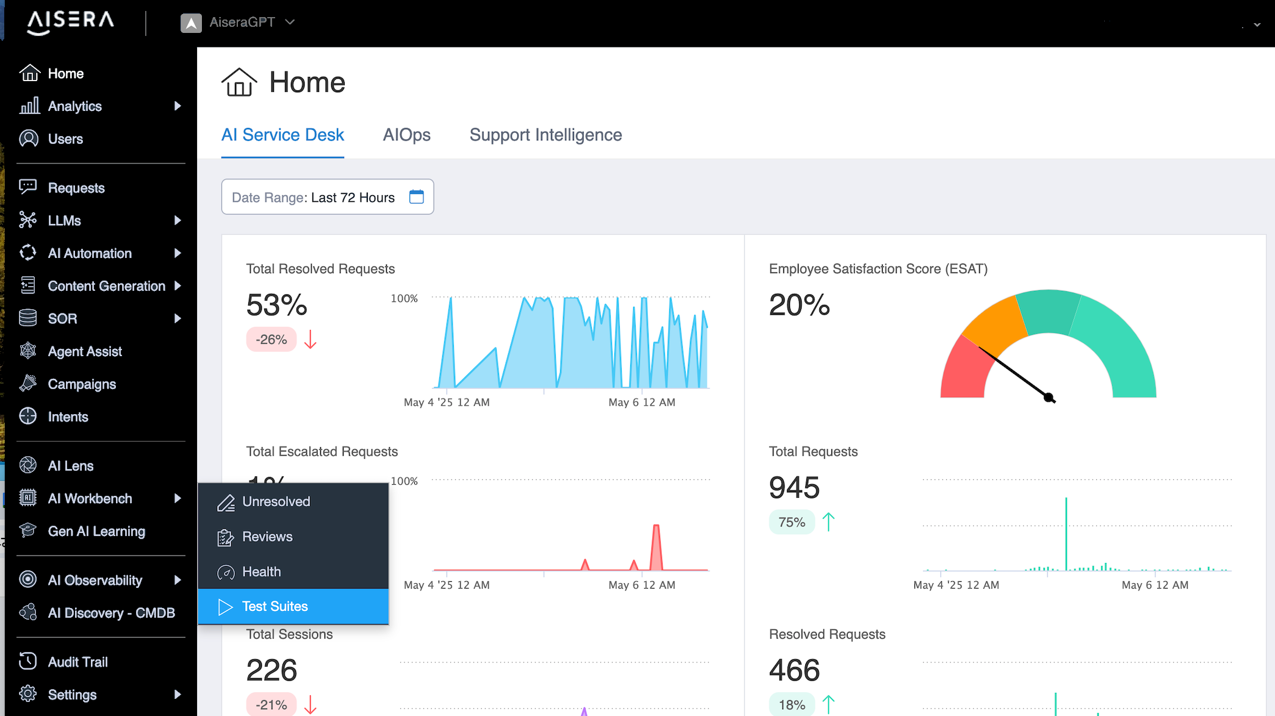Choose Unresolved from AI Workbench flyout
Viewport: 1275px width, 716px height.
(x=276, y=501)
